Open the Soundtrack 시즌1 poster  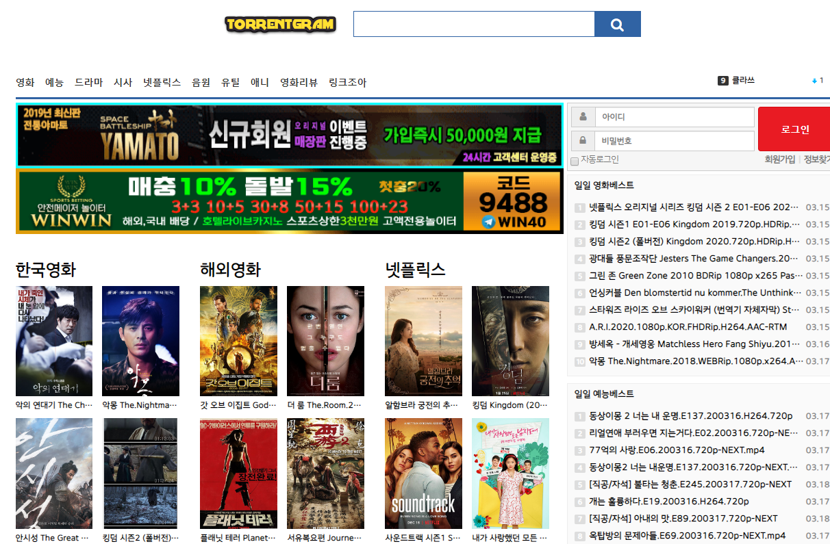click(x=424, y=474)
